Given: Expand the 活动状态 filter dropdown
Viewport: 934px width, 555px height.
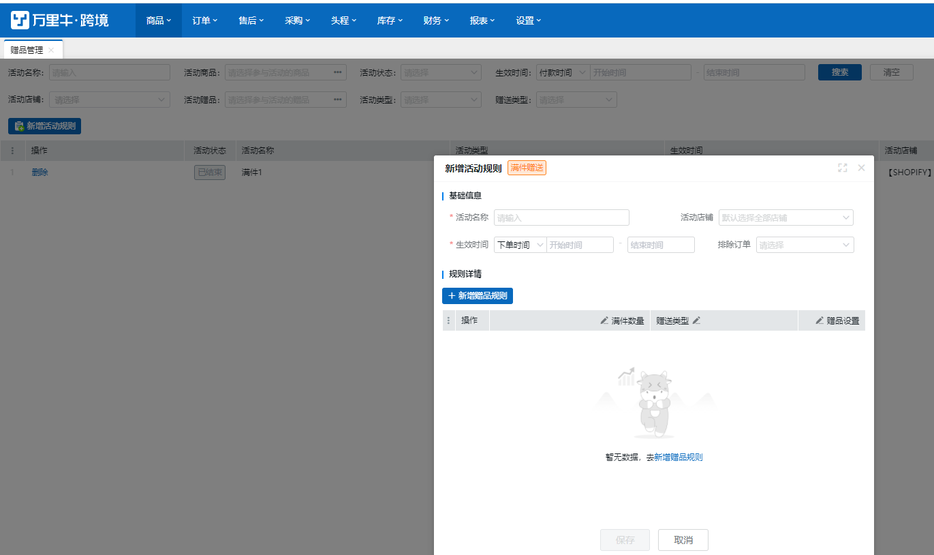Looking at the screenshot, I should pyautogui.click(x=441, y=72).
